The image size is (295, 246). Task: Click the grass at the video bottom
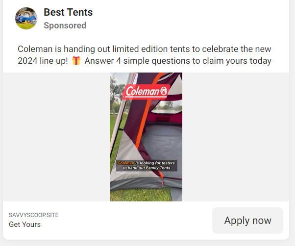point(142,195)
